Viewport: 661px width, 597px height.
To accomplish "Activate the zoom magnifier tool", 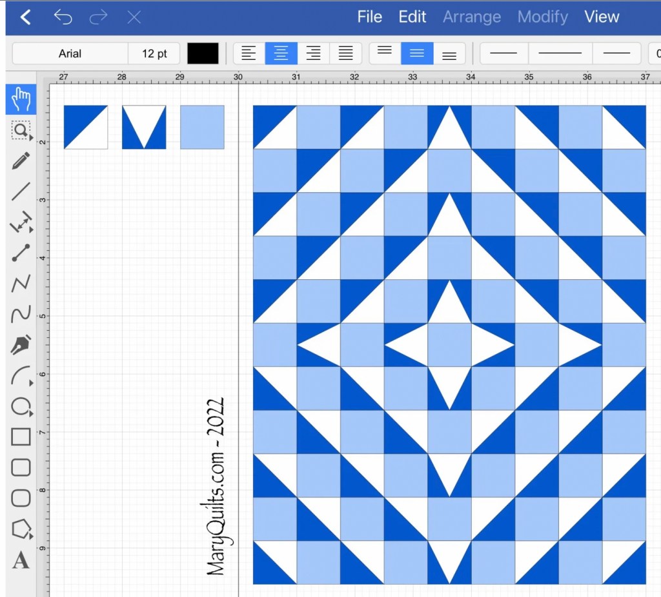I will (21, 131).
